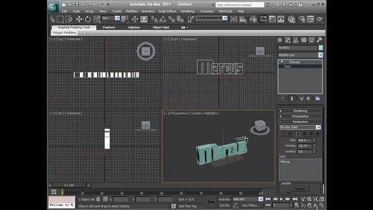Switch to the Utilities hammer tab
Image resolution: width=373 pixels, height=210 pixels.
(319, 40)
